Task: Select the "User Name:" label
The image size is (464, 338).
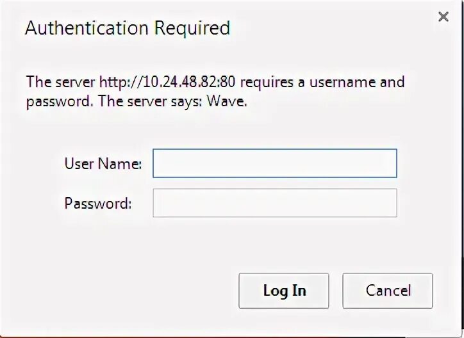Action: tap(103, 163)
